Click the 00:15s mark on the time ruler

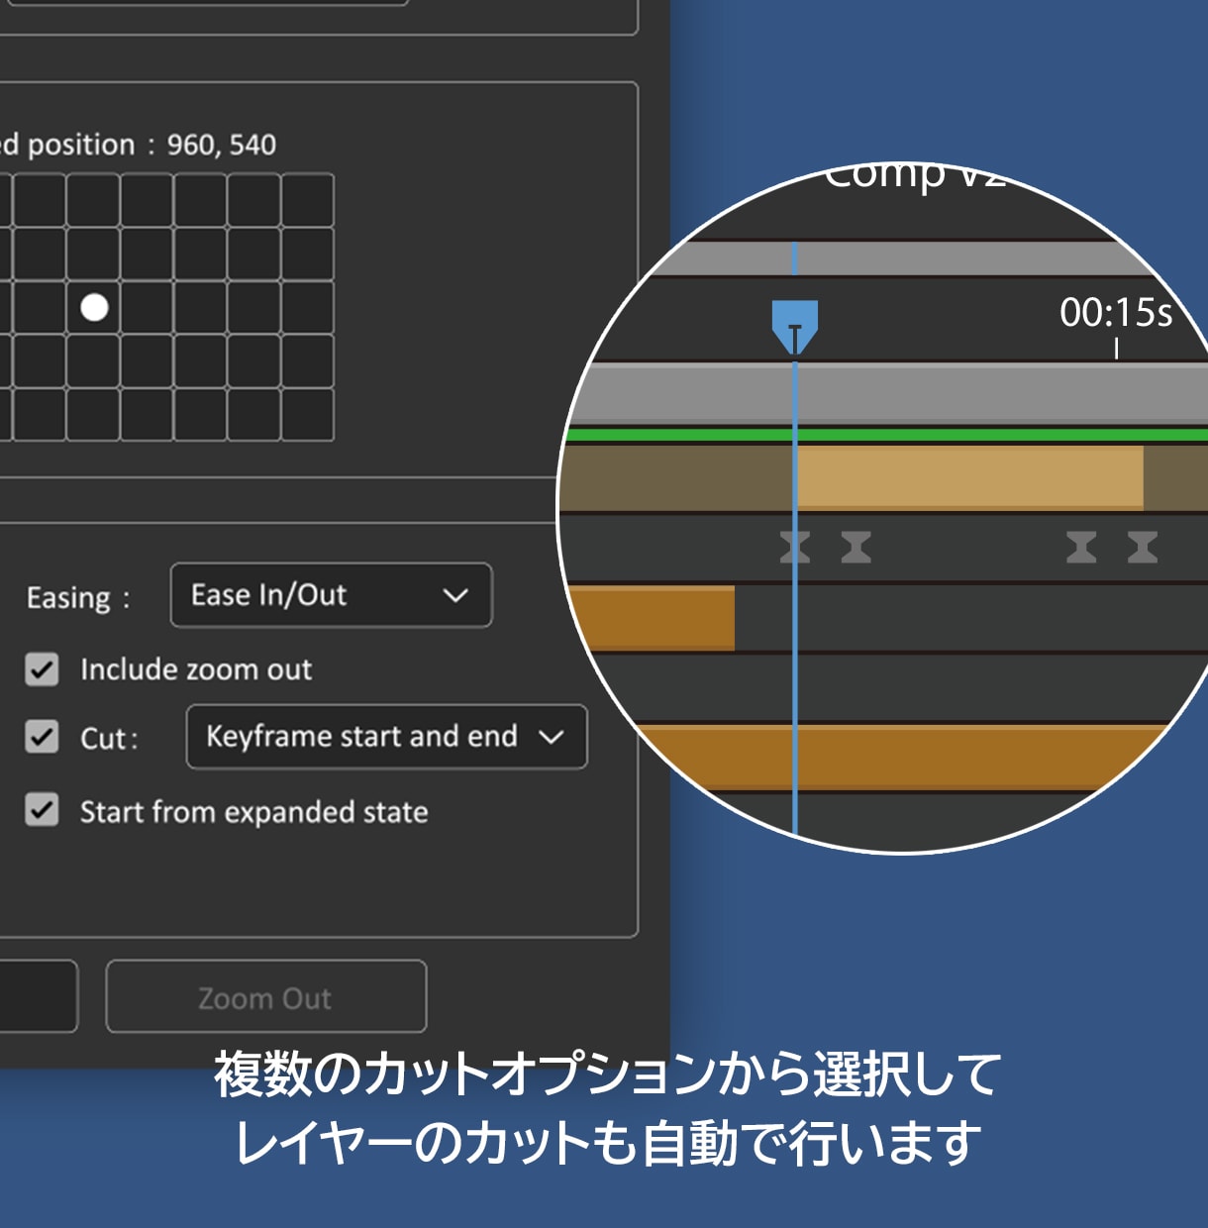pos(1116,313)
